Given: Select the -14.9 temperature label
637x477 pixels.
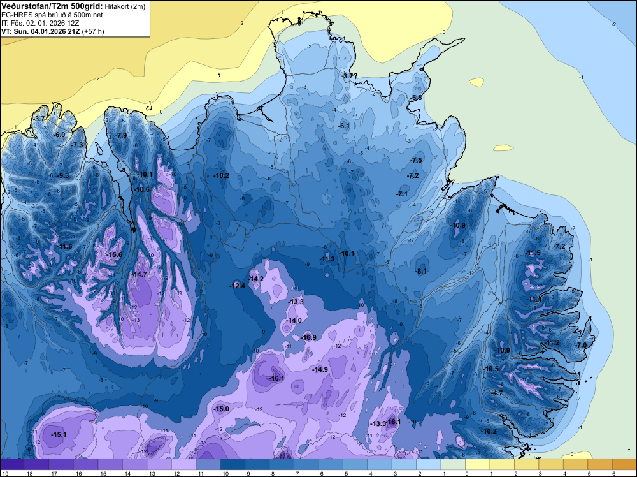Looking at the screenshot, I should (x=320, y=369).
